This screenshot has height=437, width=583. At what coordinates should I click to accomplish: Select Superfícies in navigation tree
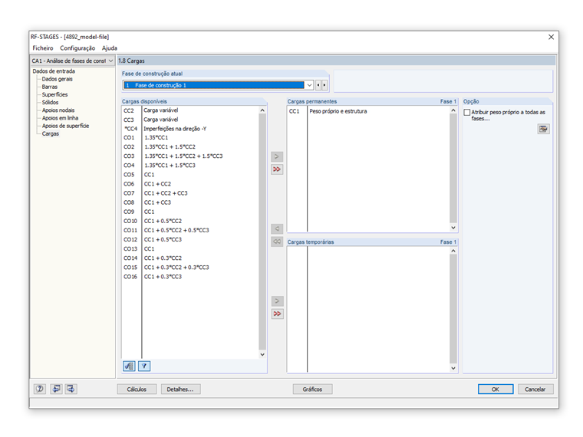click(54, 94)
